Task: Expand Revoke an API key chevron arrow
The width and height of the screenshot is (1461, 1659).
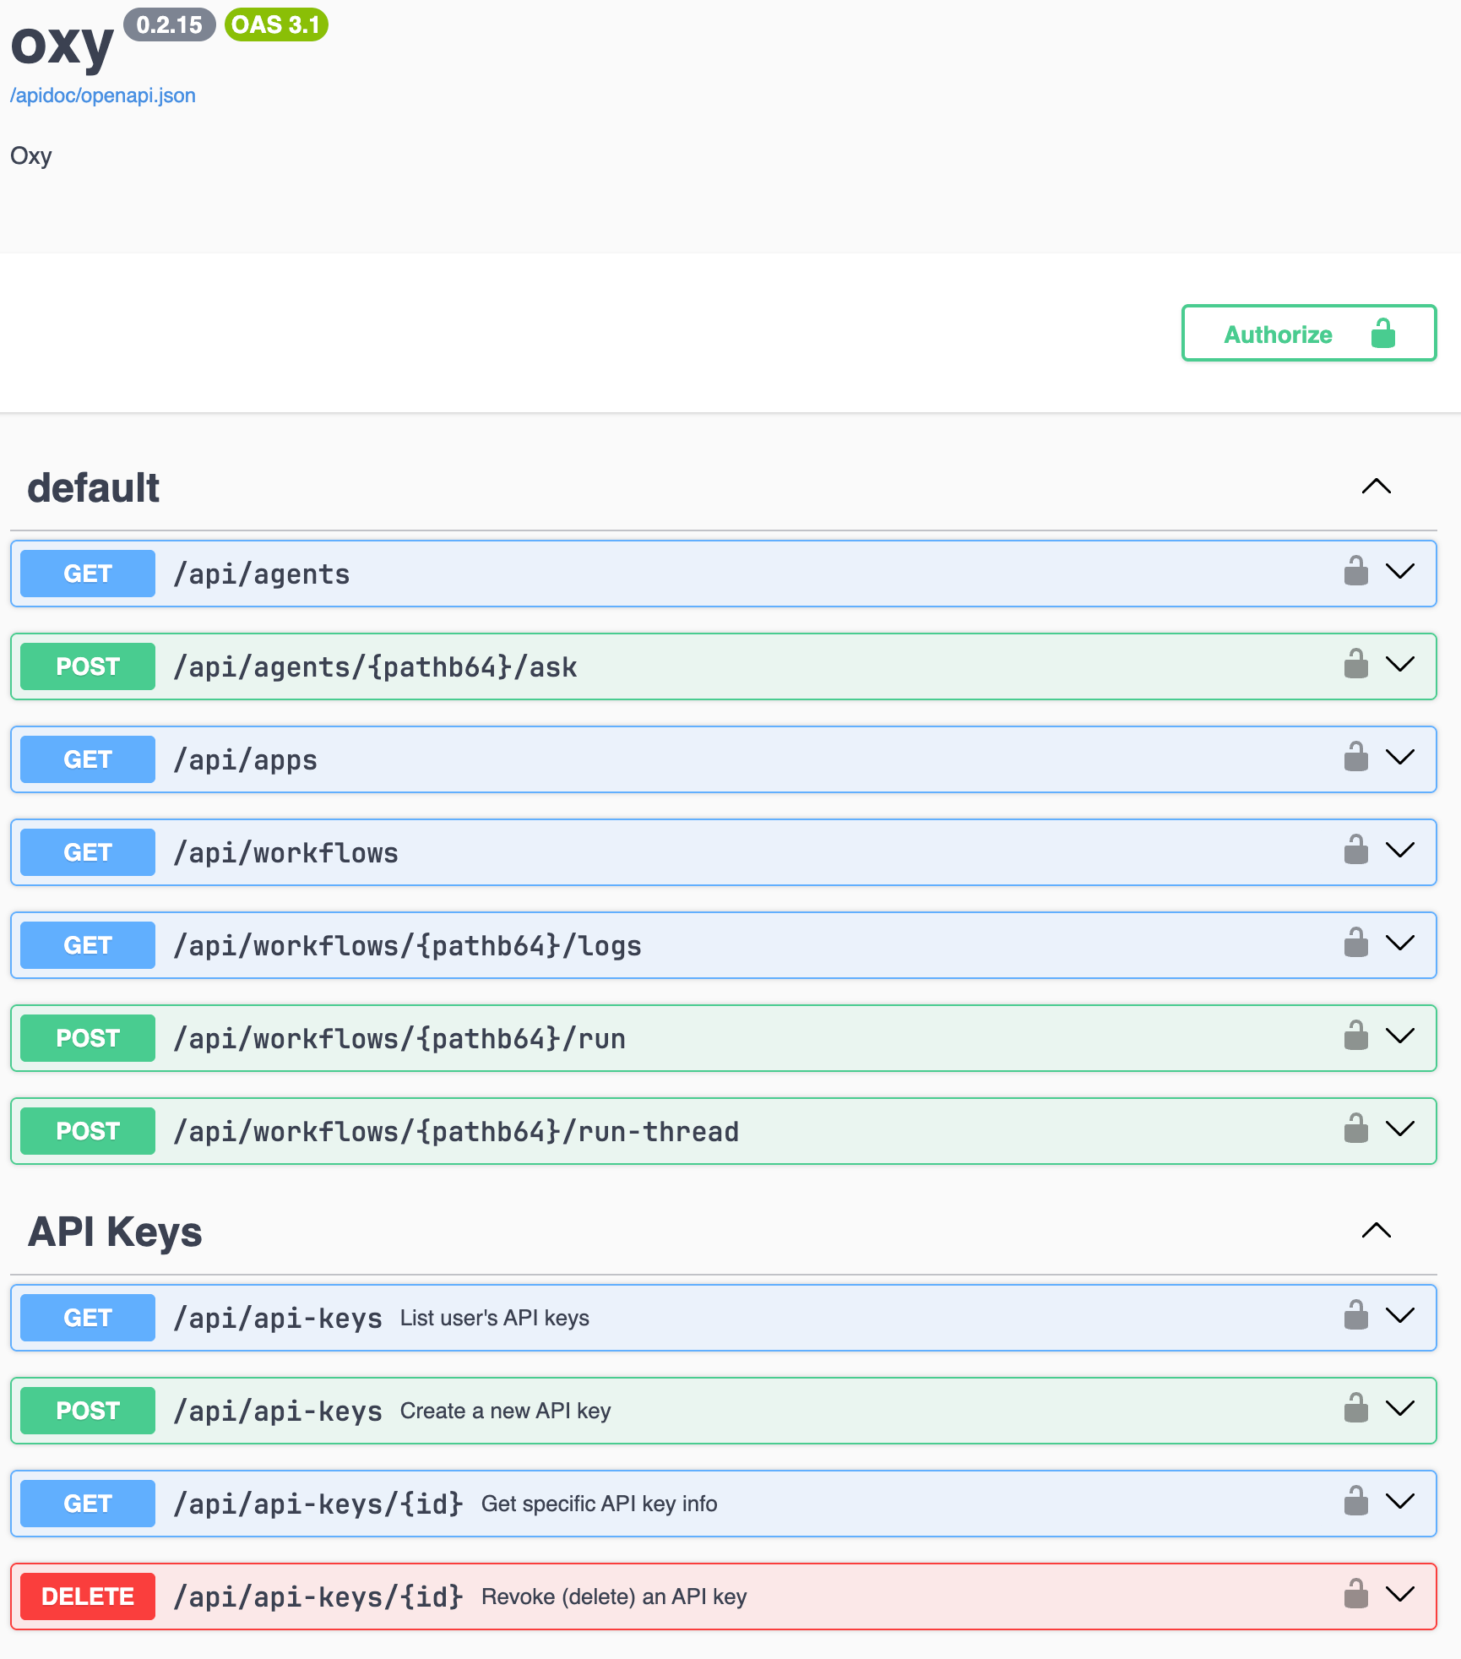Action: tap(1400, 1595)
